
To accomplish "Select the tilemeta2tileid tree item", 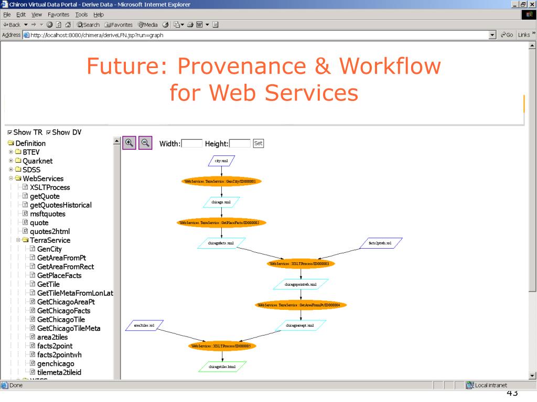I will (59, 372).
